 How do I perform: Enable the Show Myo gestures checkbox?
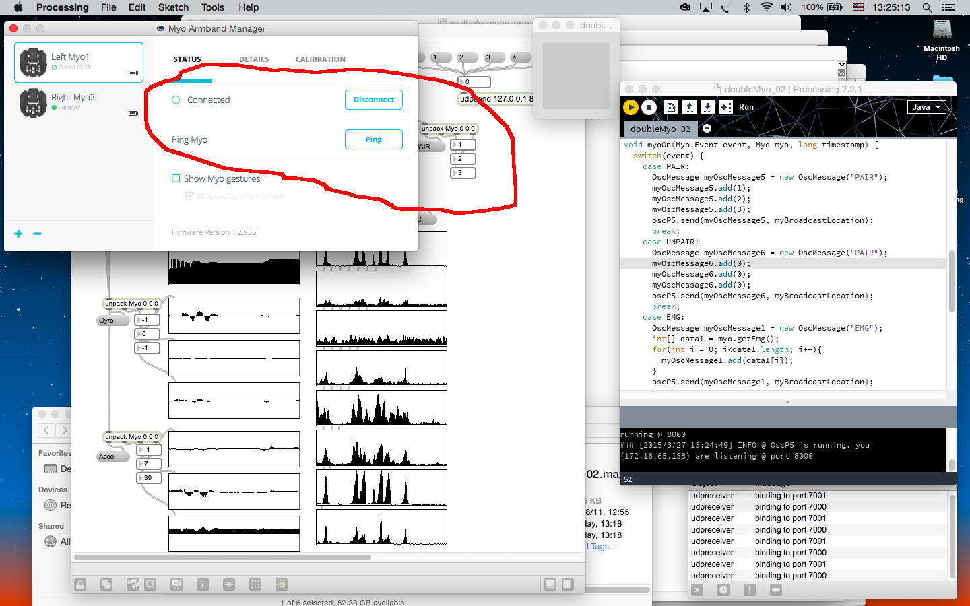click(x=176, y=178)
